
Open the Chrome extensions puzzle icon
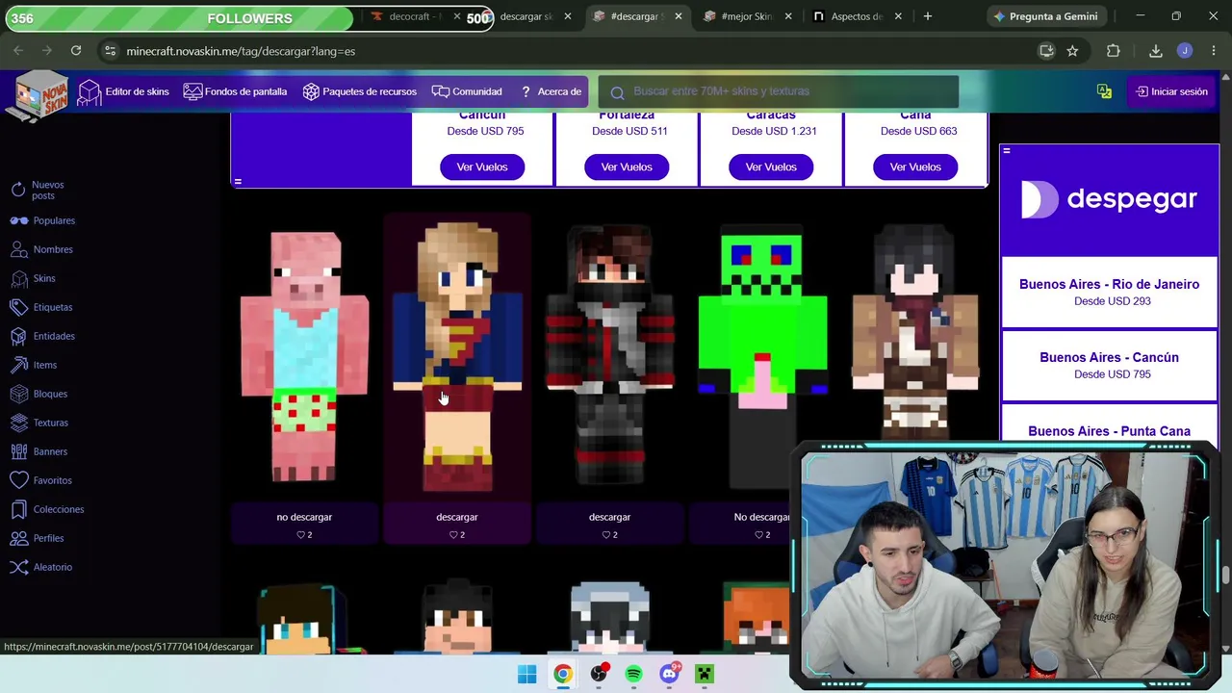coord(1114,51)
